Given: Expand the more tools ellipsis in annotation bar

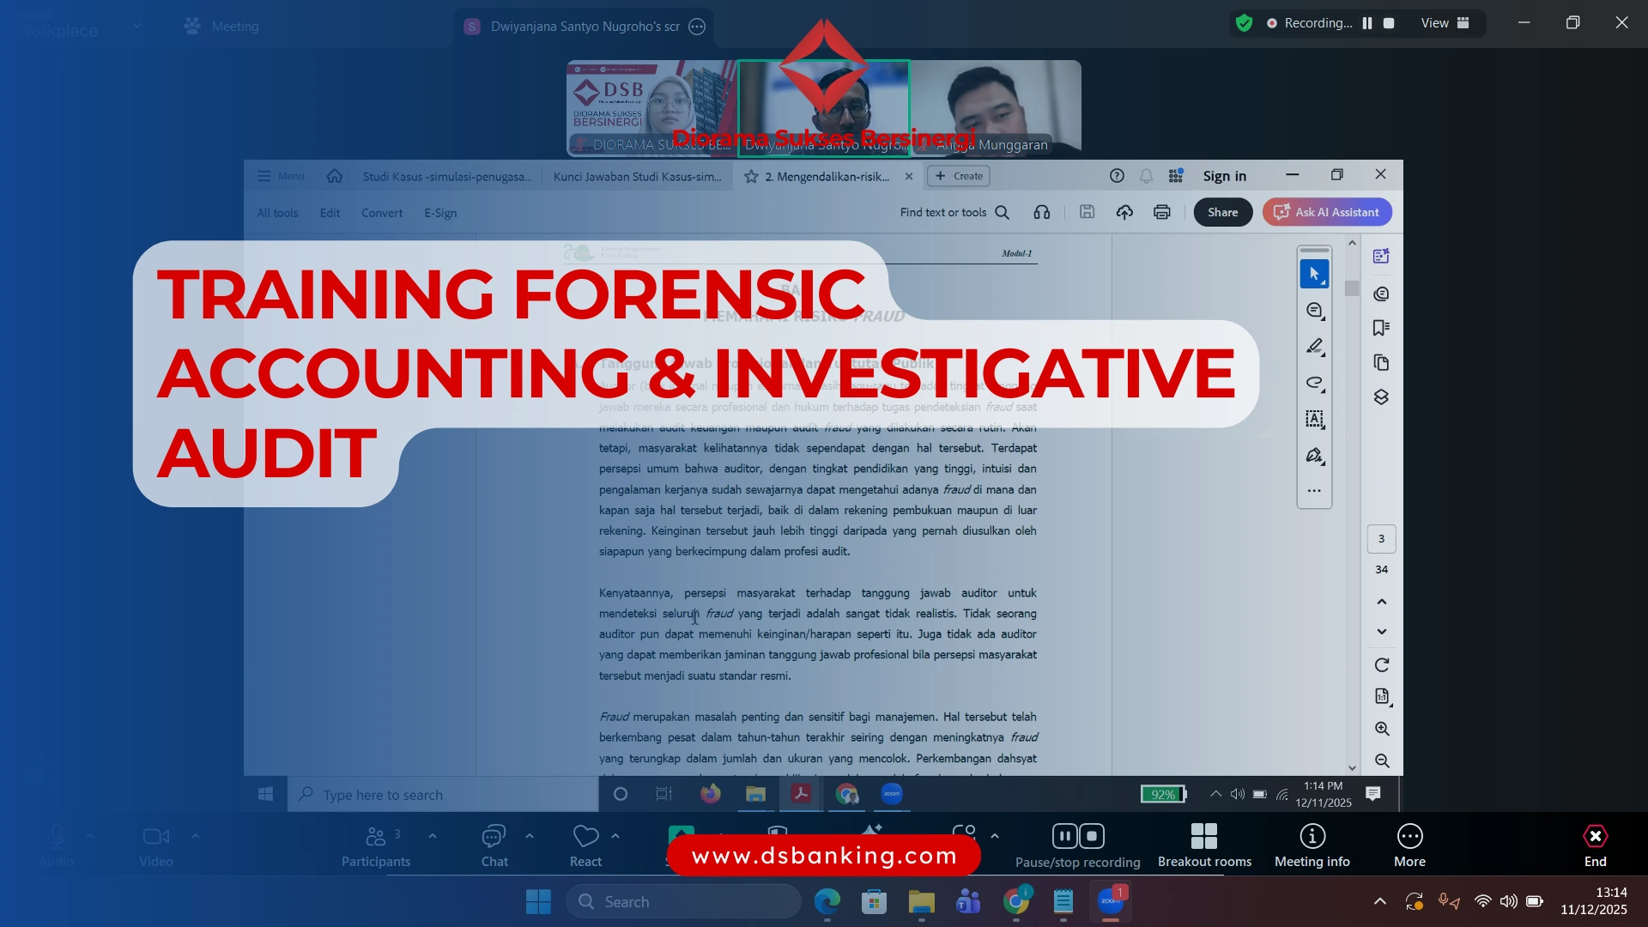Looking at the screenshot, I should [1314, 490].
